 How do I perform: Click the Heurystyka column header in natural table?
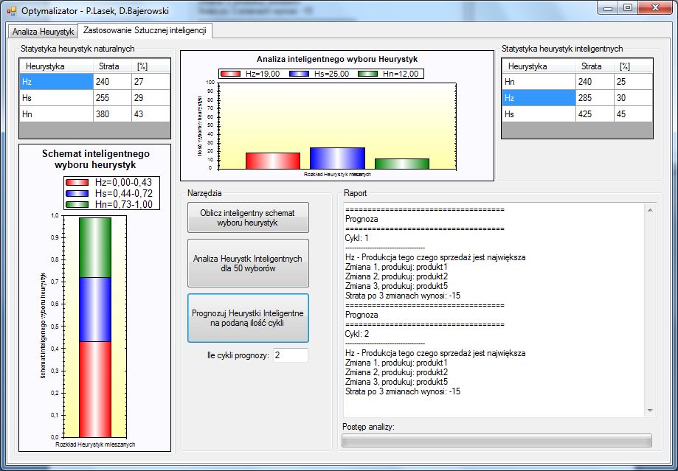click(x=57, y=66)
